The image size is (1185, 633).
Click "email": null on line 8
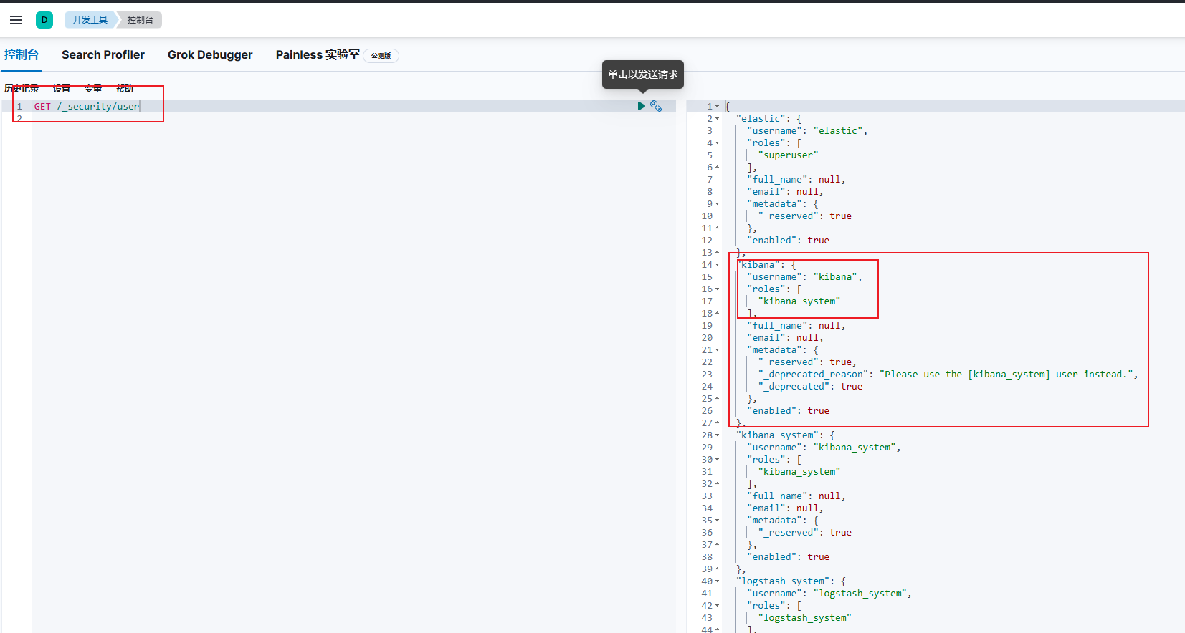coord(785,192)
